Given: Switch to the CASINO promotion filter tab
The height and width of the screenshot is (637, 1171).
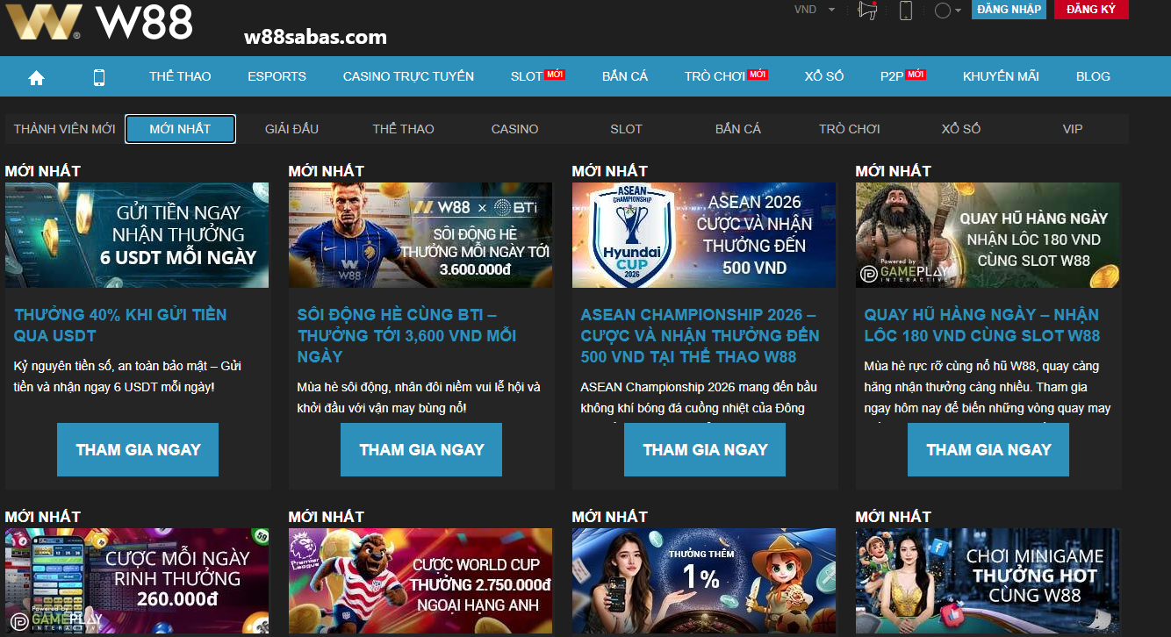Looking at the screenshot, I should click(514, 129).
